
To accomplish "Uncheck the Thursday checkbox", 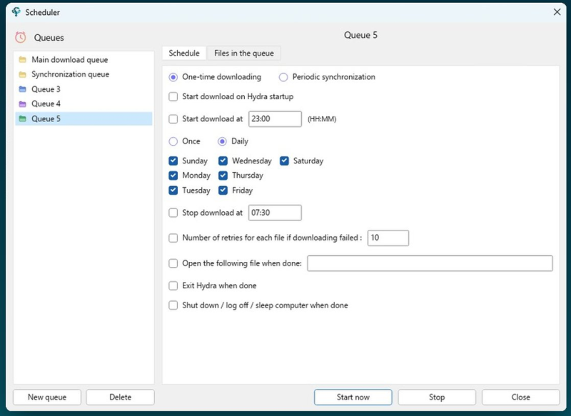I will 223,176.
